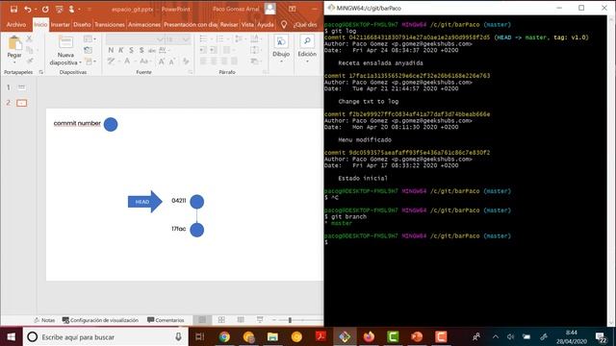Open the Archivo menu

tap(16, 24)
